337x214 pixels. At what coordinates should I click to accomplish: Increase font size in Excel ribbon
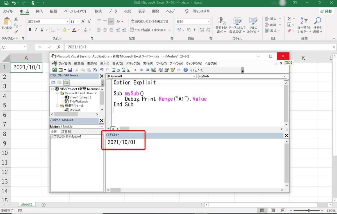pos(83,21)
